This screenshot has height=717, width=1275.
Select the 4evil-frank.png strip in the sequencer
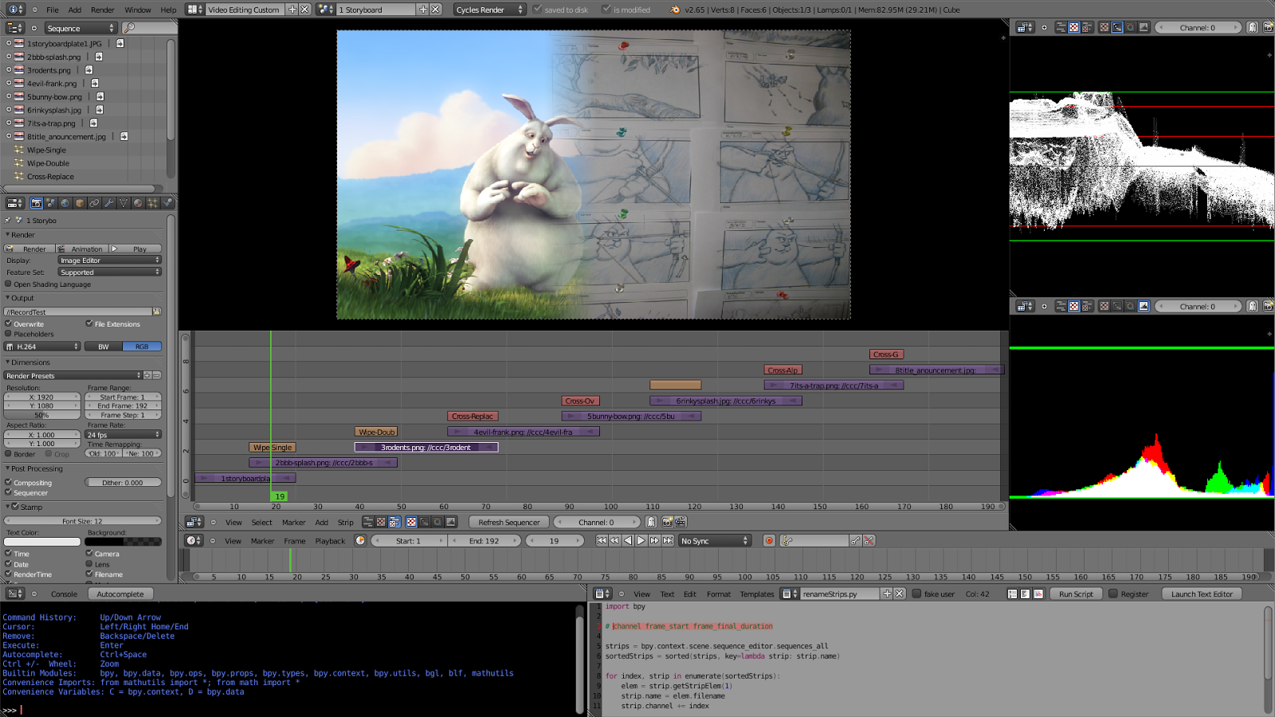coord(526,431)
